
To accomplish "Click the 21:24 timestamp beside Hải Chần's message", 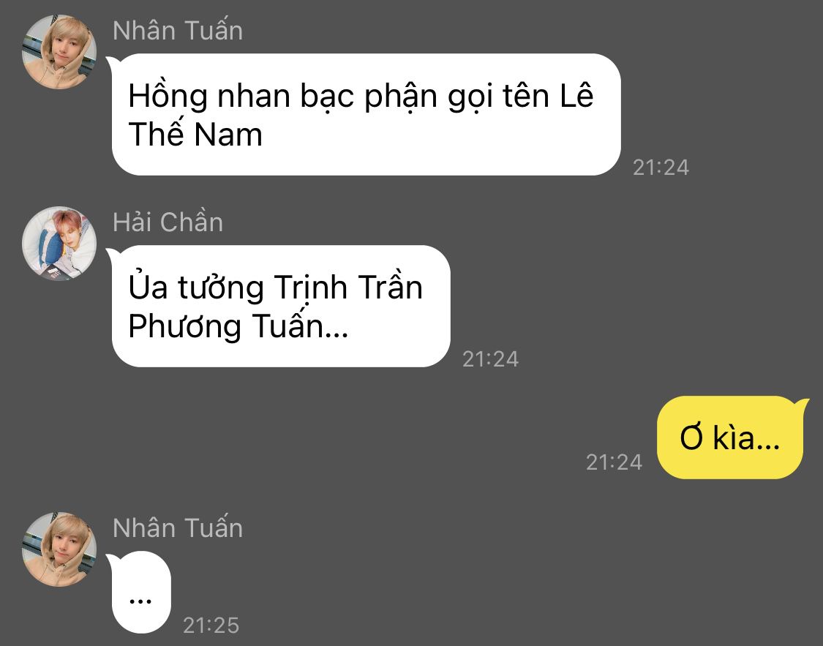I will pos(490,359).
